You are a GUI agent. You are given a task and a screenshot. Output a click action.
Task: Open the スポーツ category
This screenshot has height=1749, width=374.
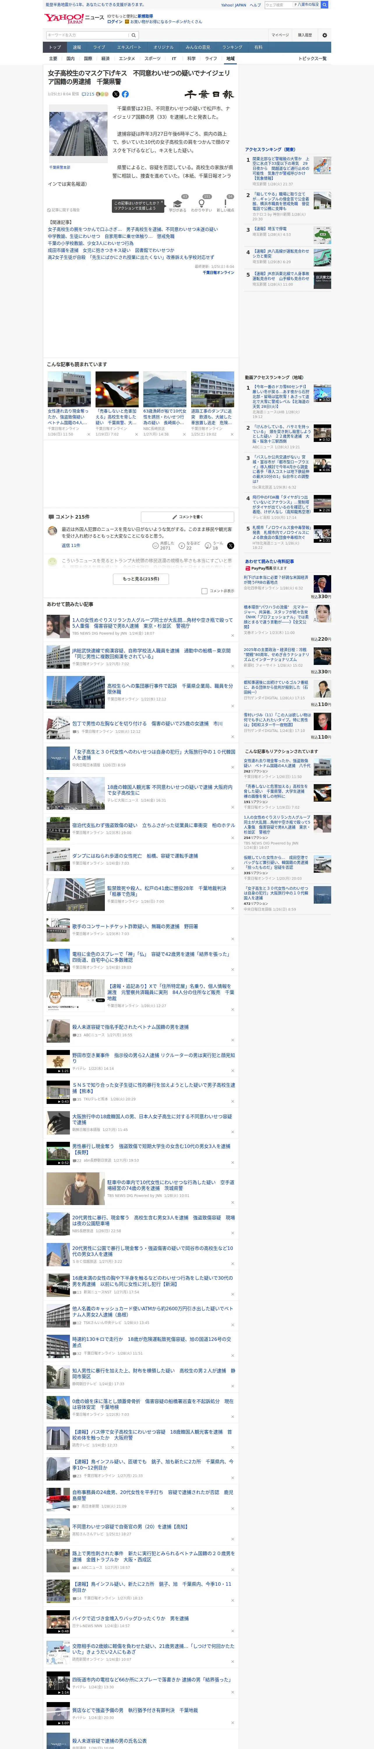click(x=153, y=58)
